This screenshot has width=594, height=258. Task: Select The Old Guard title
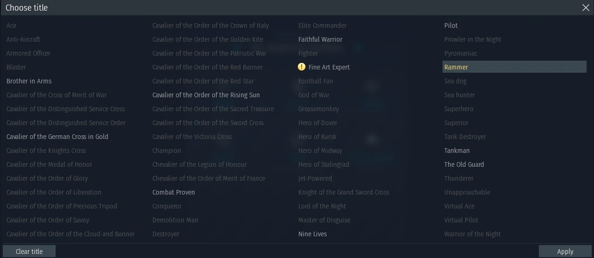coord(464,165)
